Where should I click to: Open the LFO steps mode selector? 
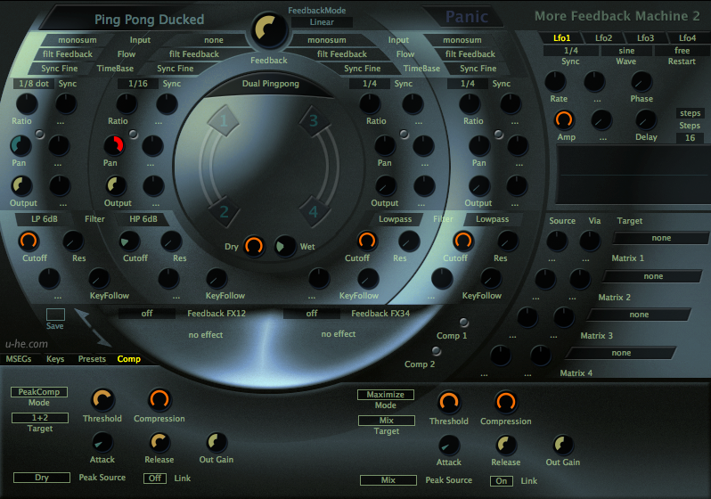click(691, 113)
